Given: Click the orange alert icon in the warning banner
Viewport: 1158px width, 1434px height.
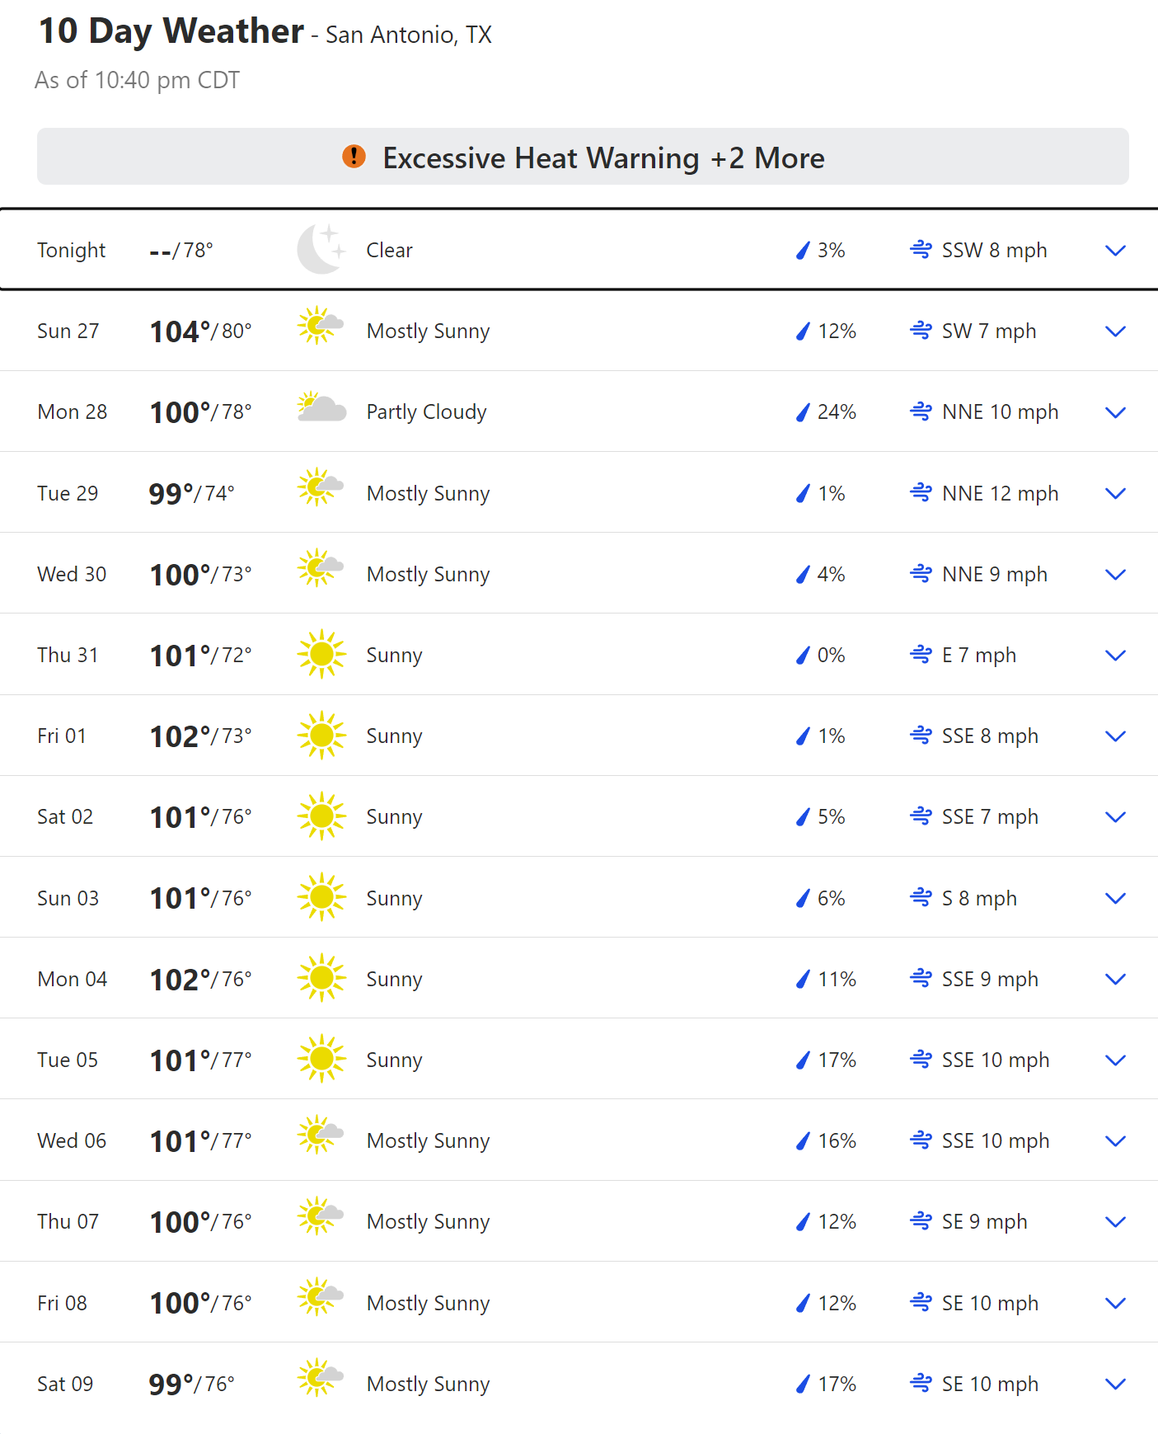Looking at the screenshot, I should (354, 156).
